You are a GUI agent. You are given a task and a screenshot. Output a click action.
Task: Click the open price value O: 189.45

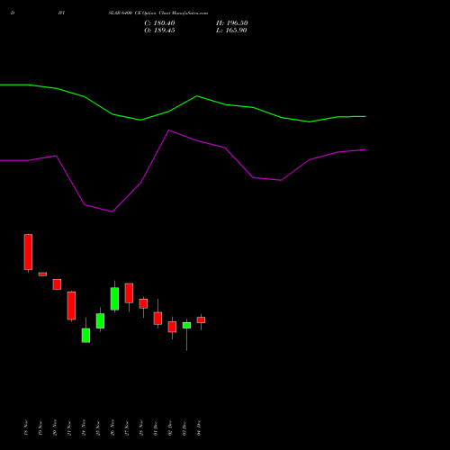point(159,31)
